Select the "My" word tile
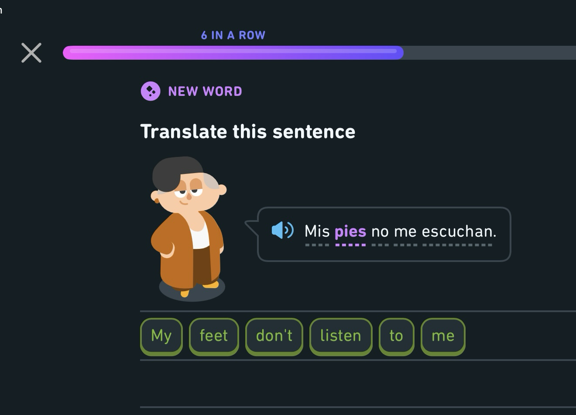 [161, 336]
